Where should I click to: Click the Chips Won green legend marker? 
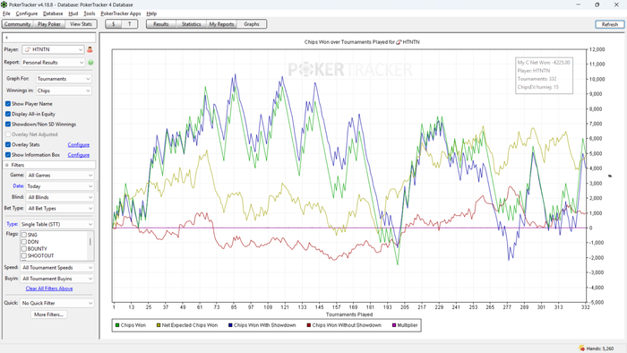click(x=117, y=325)
